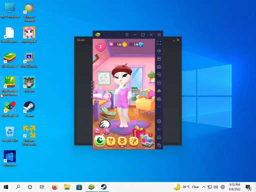Tap the 136 diamonds counter
This screenshot has height=192, width=256.
pyautogui.click(x=136, y=44)
